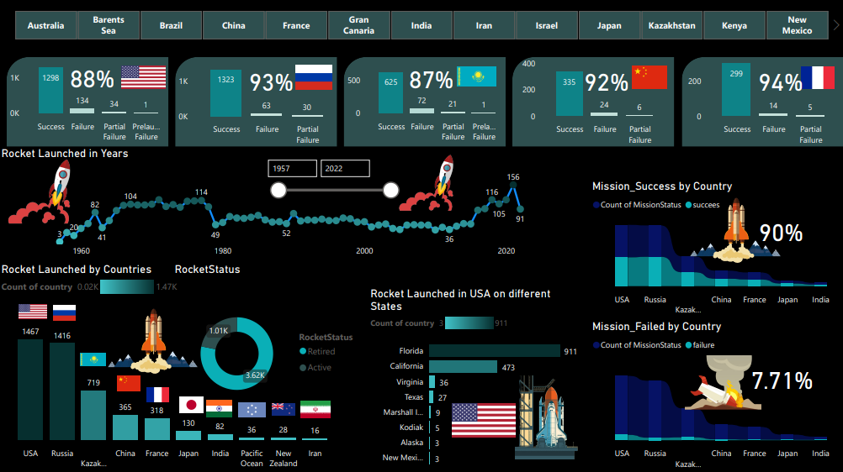
Task: Filter by the Australia slicer button
Action: [45, 25]
